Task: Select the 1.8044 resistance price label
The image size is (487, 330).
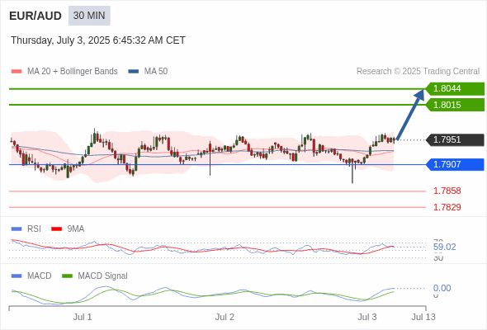Action: coord(455,89)
